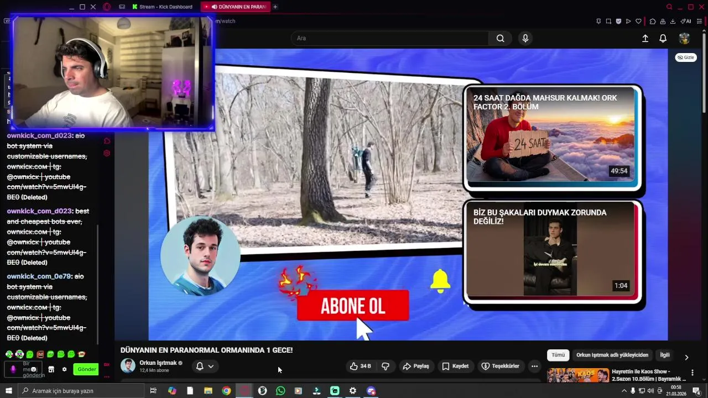Pick first green emote in chat row
This screenshot has width=708, height=398.
tap(9, 354)
